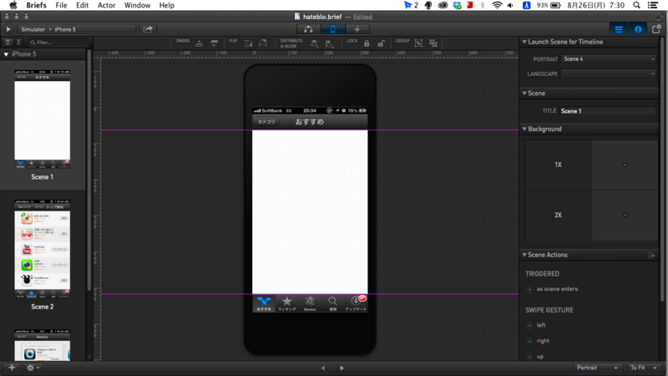
Task: Open the Actor menu
Action: click(107, 5)
